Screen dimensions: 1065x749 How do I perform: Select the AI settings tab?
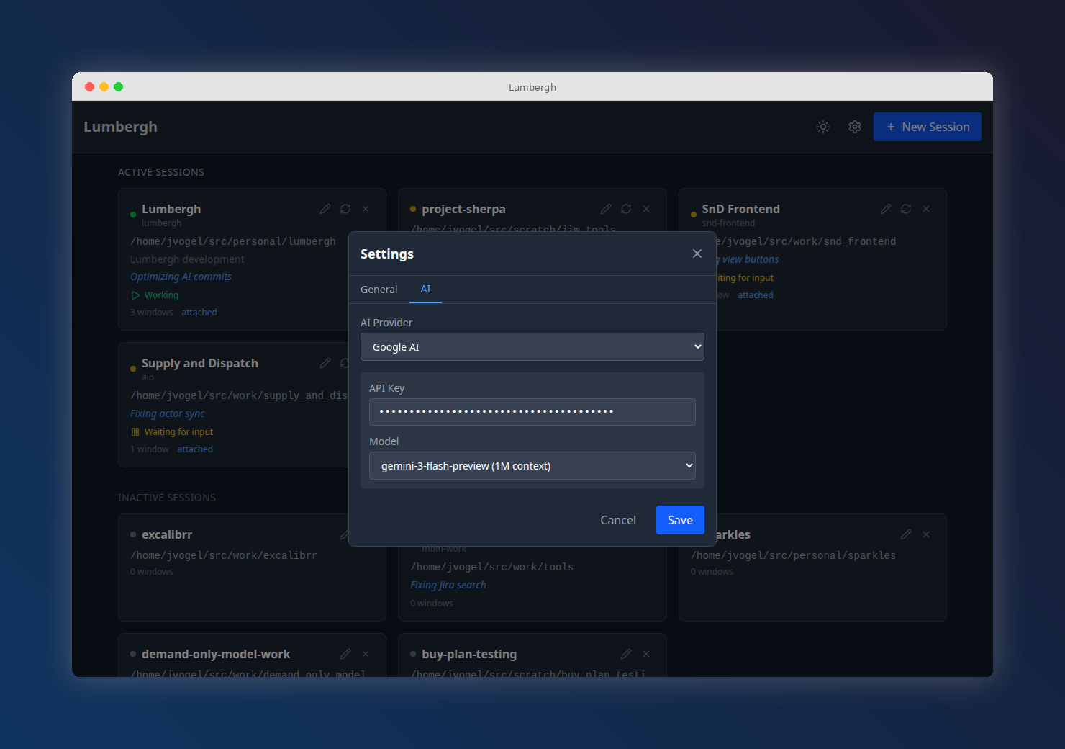[425, 289]
